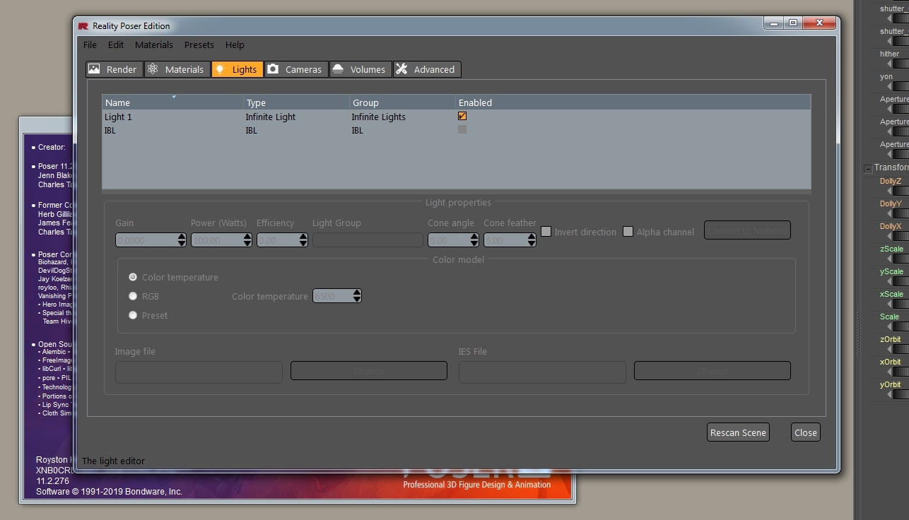
Task: Select the Lights tab
Action: [237, 69]
